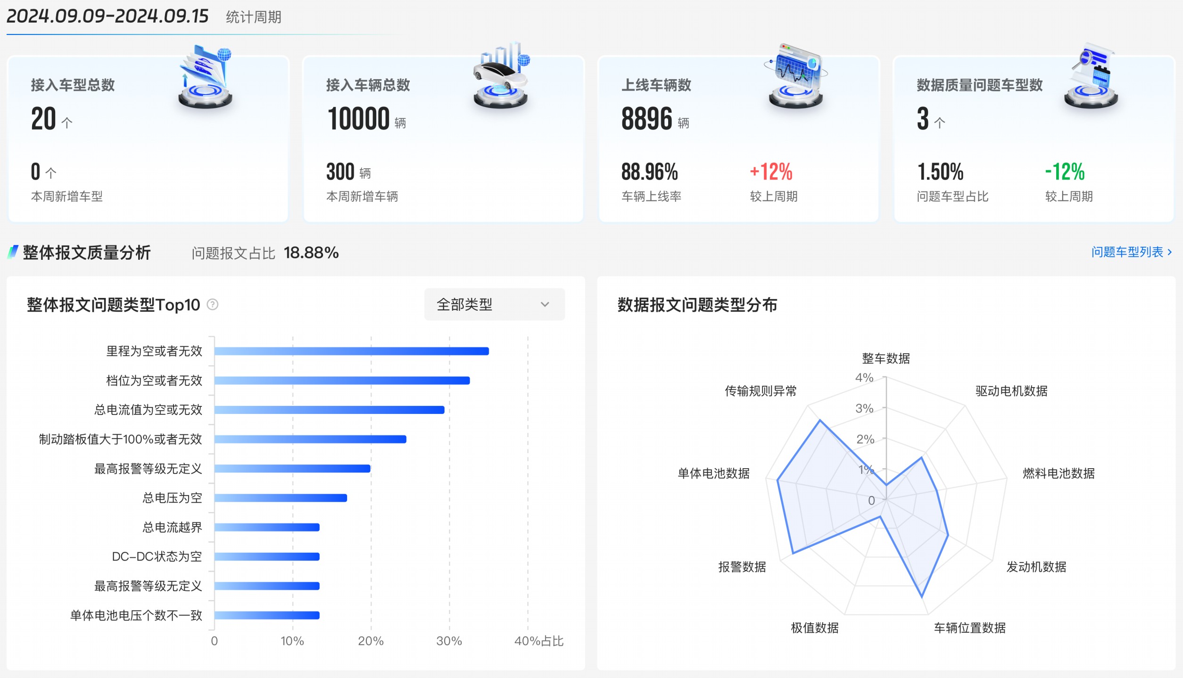Click the 2024.09.09-2024.09.15 statistics period date

pos(108,17)
